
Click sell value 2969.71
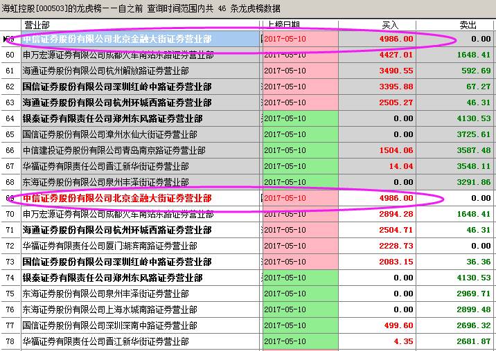474,294
